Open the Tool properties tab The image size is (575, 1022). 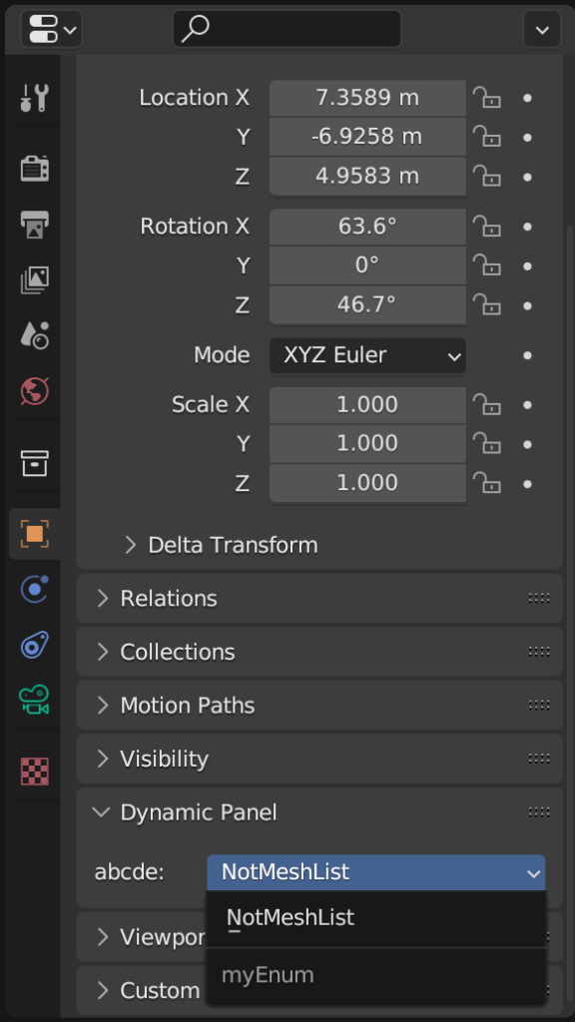(33, 97)
